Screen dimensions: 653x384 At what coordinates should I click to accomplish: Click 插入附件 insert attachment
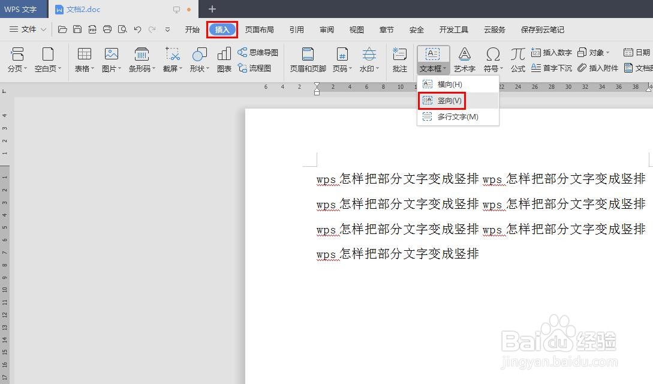(598, 67)
